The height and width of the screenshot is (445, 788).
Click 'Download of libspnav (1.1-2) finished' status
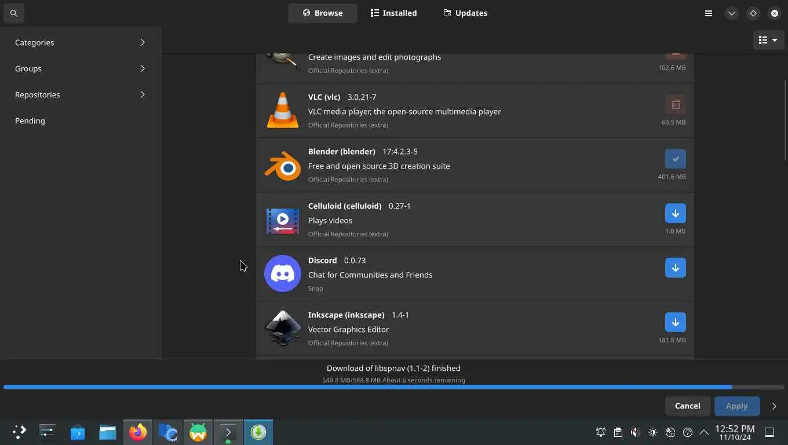(x=393, y=368)
